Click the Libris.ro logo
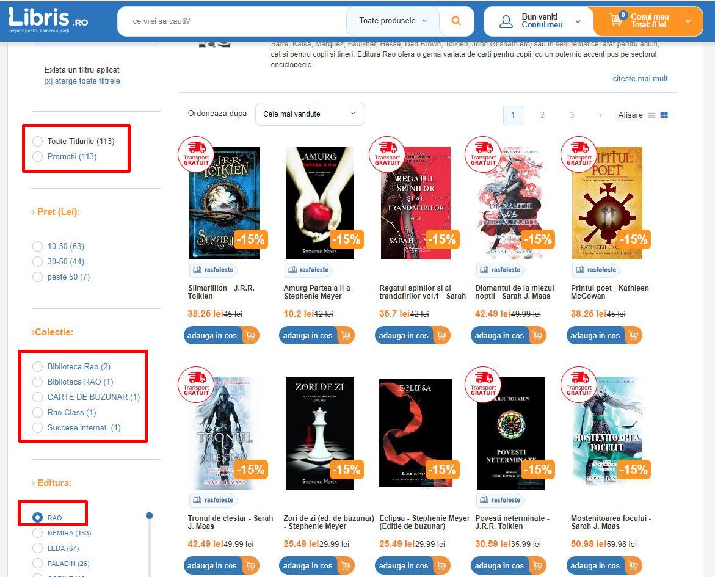 click(48, 20)
